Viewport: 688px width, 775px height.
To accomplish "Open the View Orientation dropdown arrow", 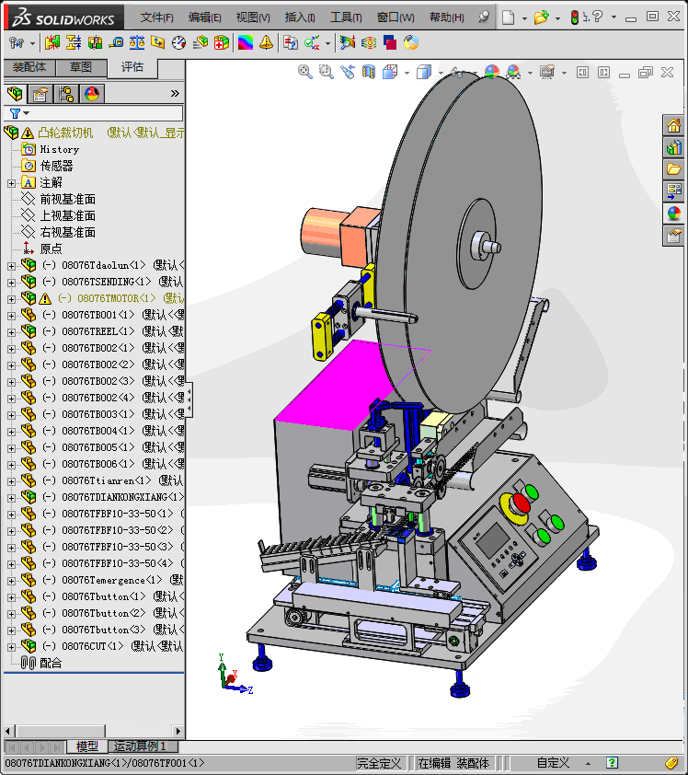I will tap(407, 73).
